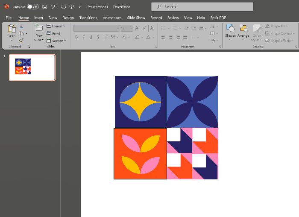Viewport: 299px width, 217px height.
Task: Open Customize Quick Access Toolbar arrow
Action: 80,7
